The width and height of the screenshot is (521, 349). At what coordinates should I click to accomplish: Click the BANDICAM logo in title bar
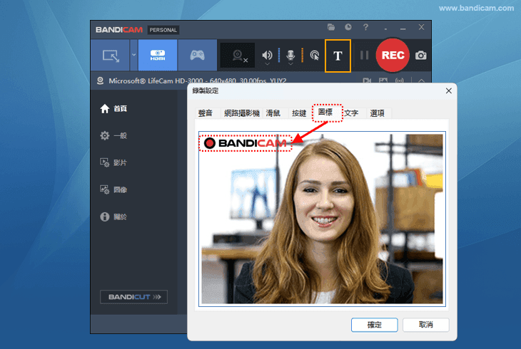pyautogui.click(x=119, y=30)
